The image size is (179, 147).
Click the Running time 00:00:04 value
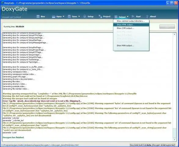coord(20,27)
